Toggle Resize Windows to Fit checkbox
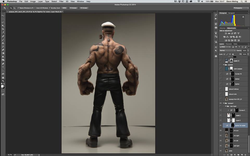The width and height of the screenshot is (250, 156). click(x=18, y=8)
